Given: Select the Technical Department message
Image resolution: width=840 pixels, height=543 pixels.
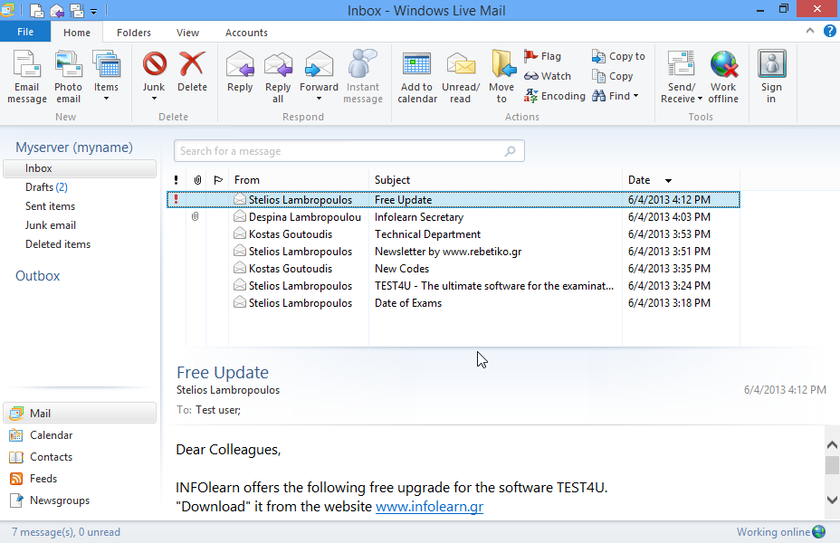Looking at the screenshot, I should click(453, 234).
